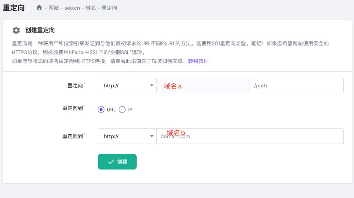Navigate to 域名 in the breadcrumb
The width and height of the screenshot is (354, 198).
(x=91, y=8)
